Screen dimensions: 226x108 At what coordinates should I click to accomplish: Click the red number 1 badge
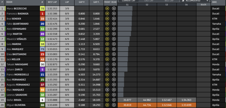pos(42,14)
